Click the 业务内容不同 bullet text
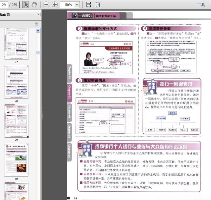 pos(92,162)
